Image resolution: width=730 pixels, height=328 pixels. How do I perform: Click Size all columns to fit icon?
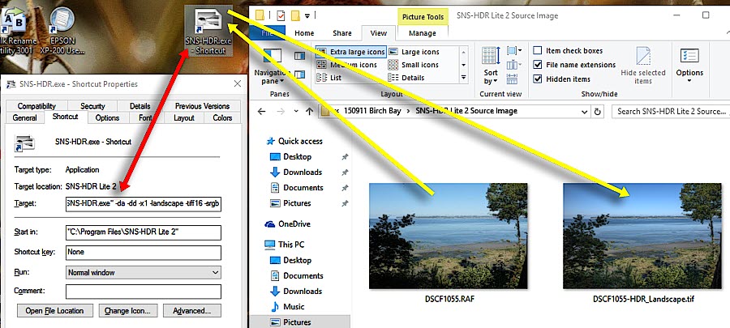pos(511,79)
